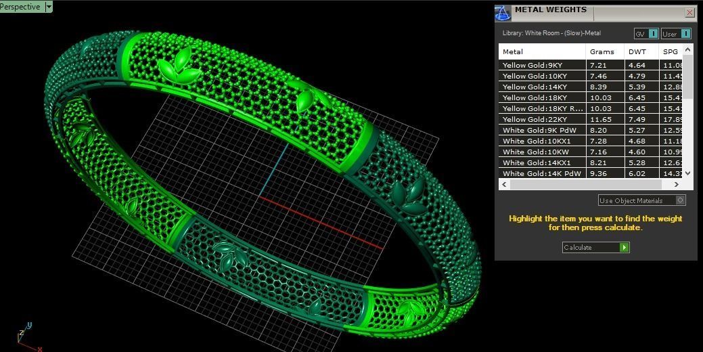The height and width of the screenshot is (352, 703).
Task: Select the Yellow Gold:18KY R... row
Action: coord(591,108)
